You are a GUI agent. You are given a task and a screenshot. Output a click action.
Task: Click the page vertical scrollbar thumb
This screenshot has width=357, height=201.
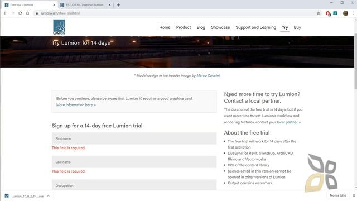click(x=355, y=61)
